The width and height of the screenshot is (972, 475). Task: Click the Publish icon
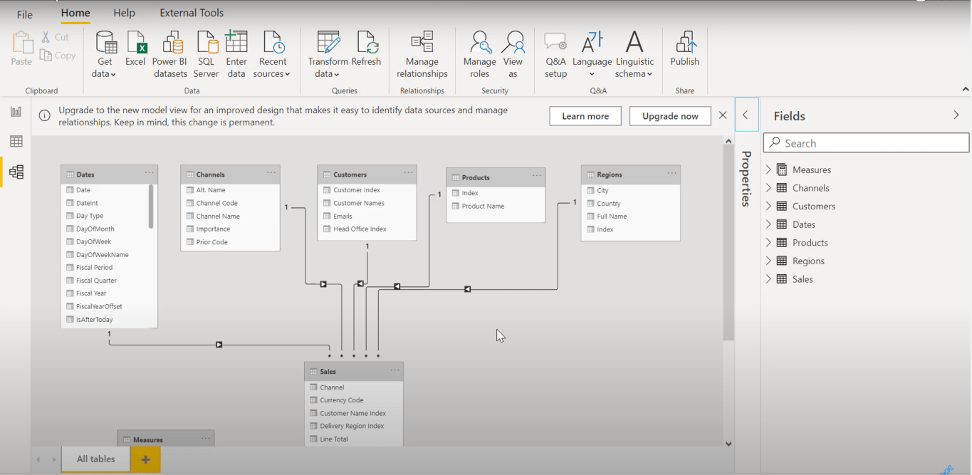pyautogui.click(x=686, y=42)
